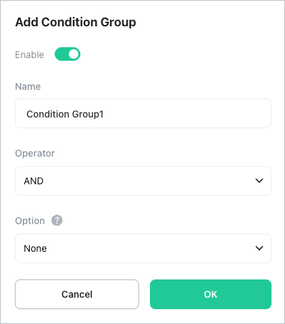The image size is (285, 324).
Task: Click the green part of Enable switch
Action: click(x=61, y=54)
